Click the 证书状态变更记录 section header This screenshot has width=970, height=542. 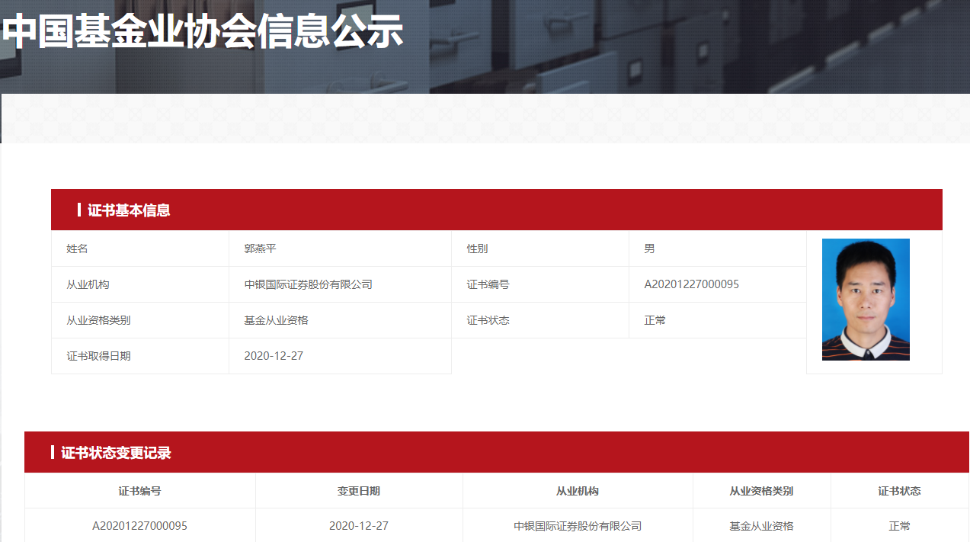[116, 453]
